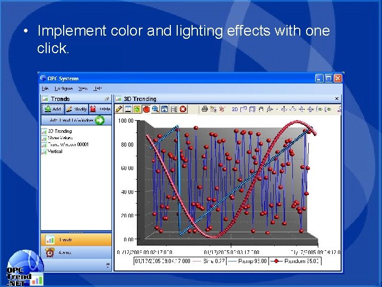
Task: Click the red stop octagon toolbar icon
Action: pos(146,109)
